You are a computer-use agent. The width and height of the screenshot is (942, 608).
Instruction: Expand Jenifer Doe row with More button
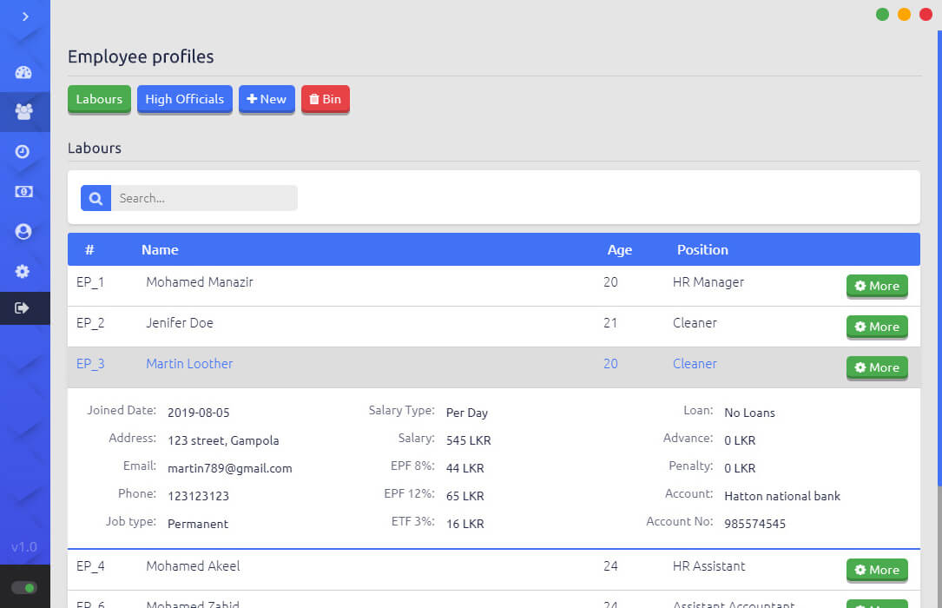pos(877,327)
